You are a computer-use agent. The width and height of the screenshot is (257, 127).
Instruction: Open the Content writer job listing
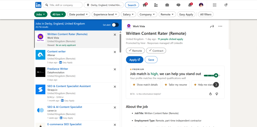tap(56, 51)
